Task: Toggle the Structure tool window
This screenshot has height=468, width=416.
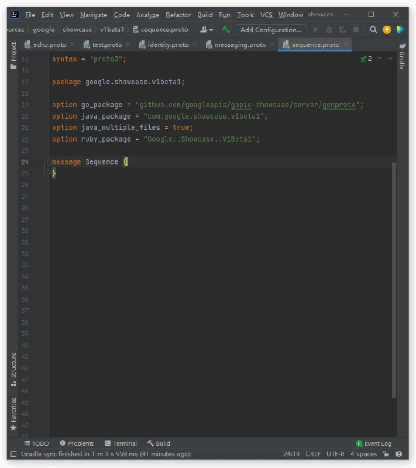Action: [x=13, y=370]
